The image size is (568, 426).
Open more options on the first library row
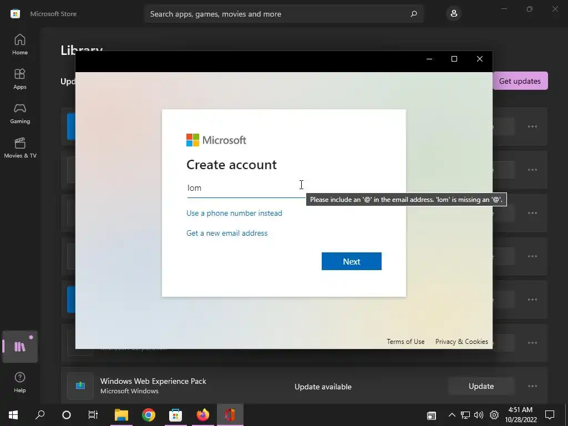tap(532, 126)
